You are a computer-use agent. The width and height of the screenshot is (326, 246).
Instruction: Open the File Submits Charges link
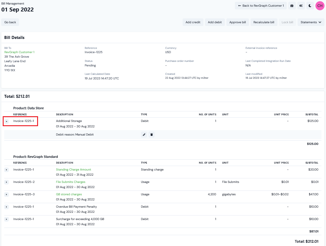[x=70, y=182]
